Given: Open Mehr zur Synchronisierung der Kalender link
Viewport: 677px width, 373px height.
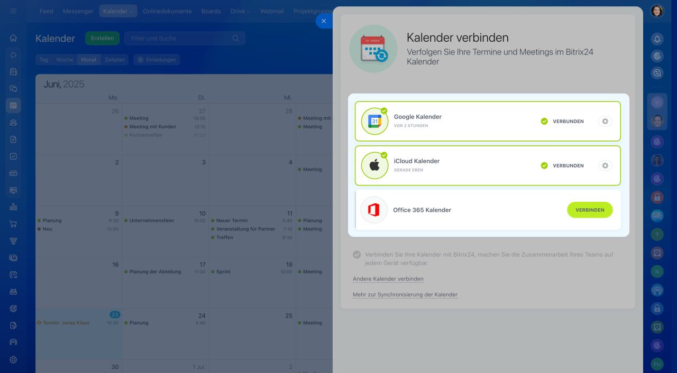Looking at the screenshot, I should [405, 295].
